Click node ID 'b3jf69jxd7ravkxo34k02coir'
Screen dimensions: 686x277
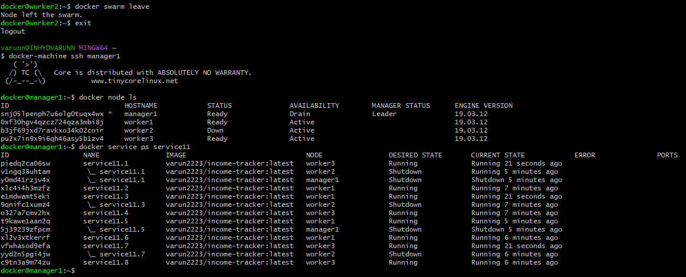click(52, 131)
